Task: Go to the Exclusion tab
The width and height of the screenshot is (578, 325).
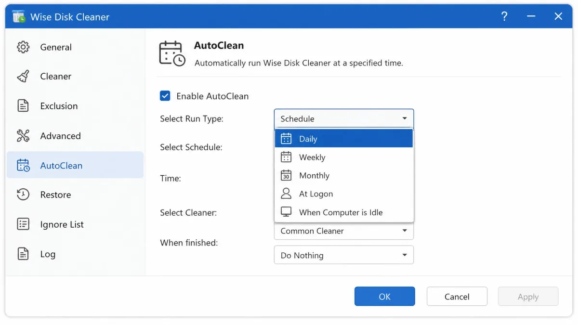Action: pyautogui.click(x=75, y=106)
